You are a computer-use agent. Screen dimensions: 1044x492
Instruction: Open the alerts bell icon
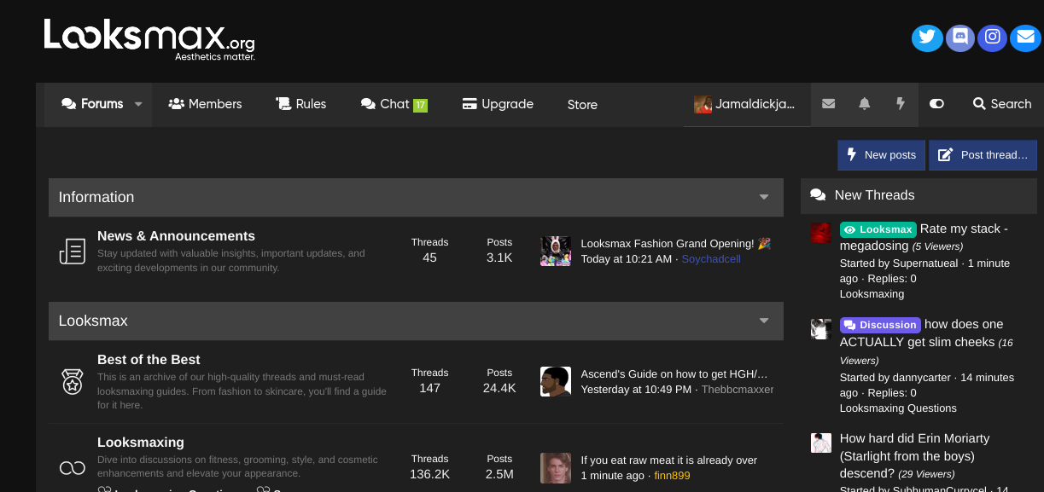tap(865, 104)
